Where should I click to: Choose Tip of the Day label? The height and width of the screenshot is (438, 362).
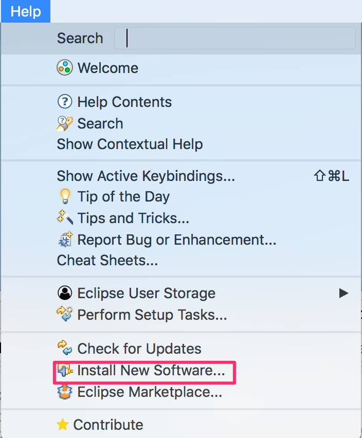123,197
